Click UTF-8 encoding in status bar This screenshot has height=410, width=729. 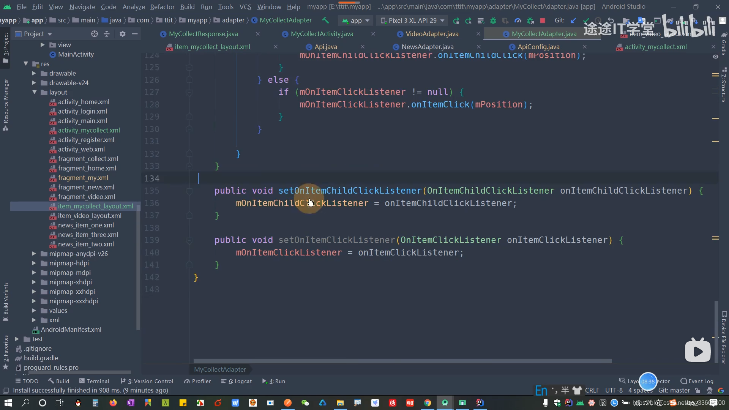point(614,390)
